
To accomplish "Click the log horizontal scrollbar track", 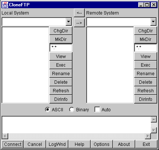I will pyautogui.click(x=77, y=136).
